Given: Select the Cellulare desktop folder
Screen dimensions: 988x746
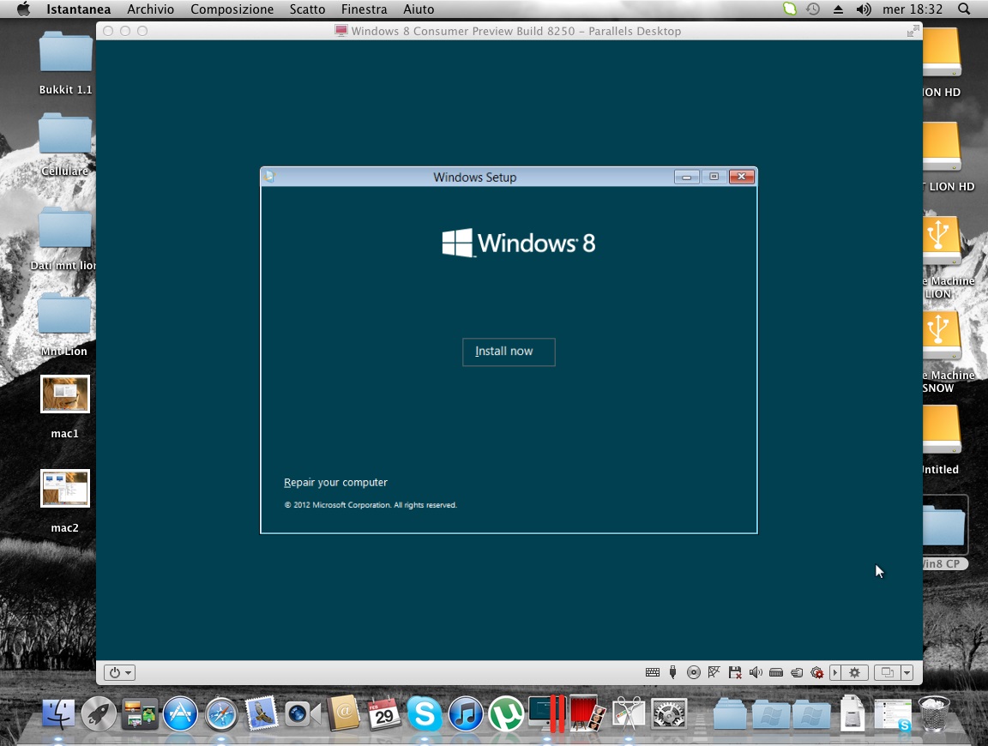Looking at the screenshot, I should [x=65, y=145].
